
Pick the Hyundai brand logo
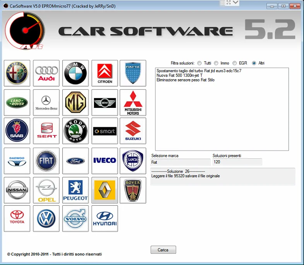pyautogui.click(x=105, y=218)
